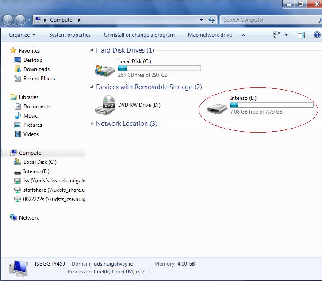322x281 pixels.
Task: Show hidden toolbar commands via double chevron
Action: (243, 35)
